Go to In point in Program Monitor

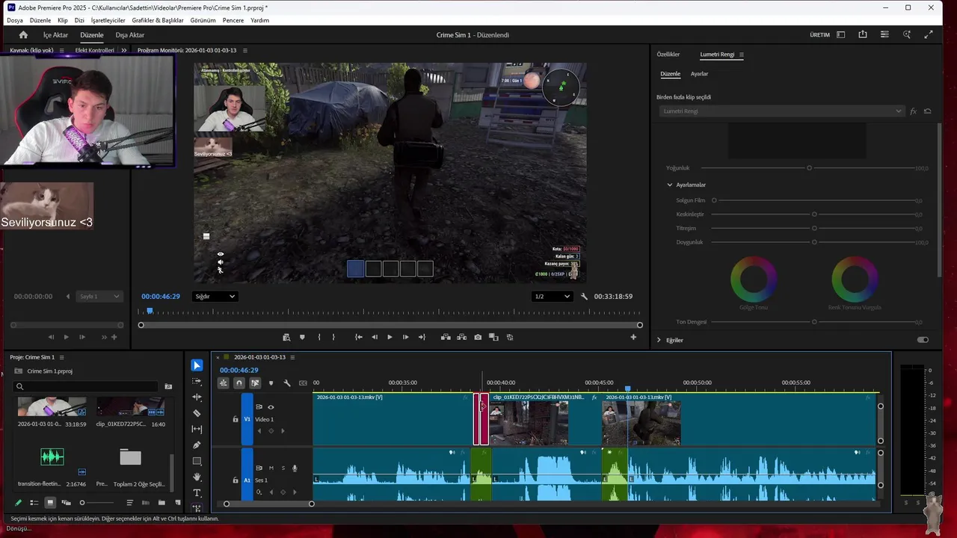pyautogui.click(x=359, y=337)
